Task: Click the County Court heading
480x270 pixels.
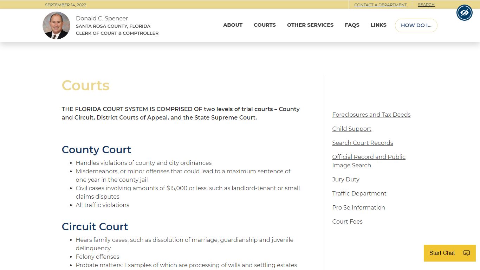Action: (96, 150)
